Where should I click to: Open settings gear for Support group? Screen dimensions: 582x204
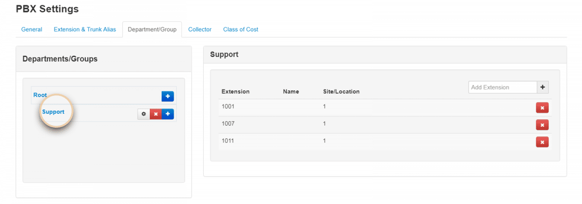(x=143, y=114)
